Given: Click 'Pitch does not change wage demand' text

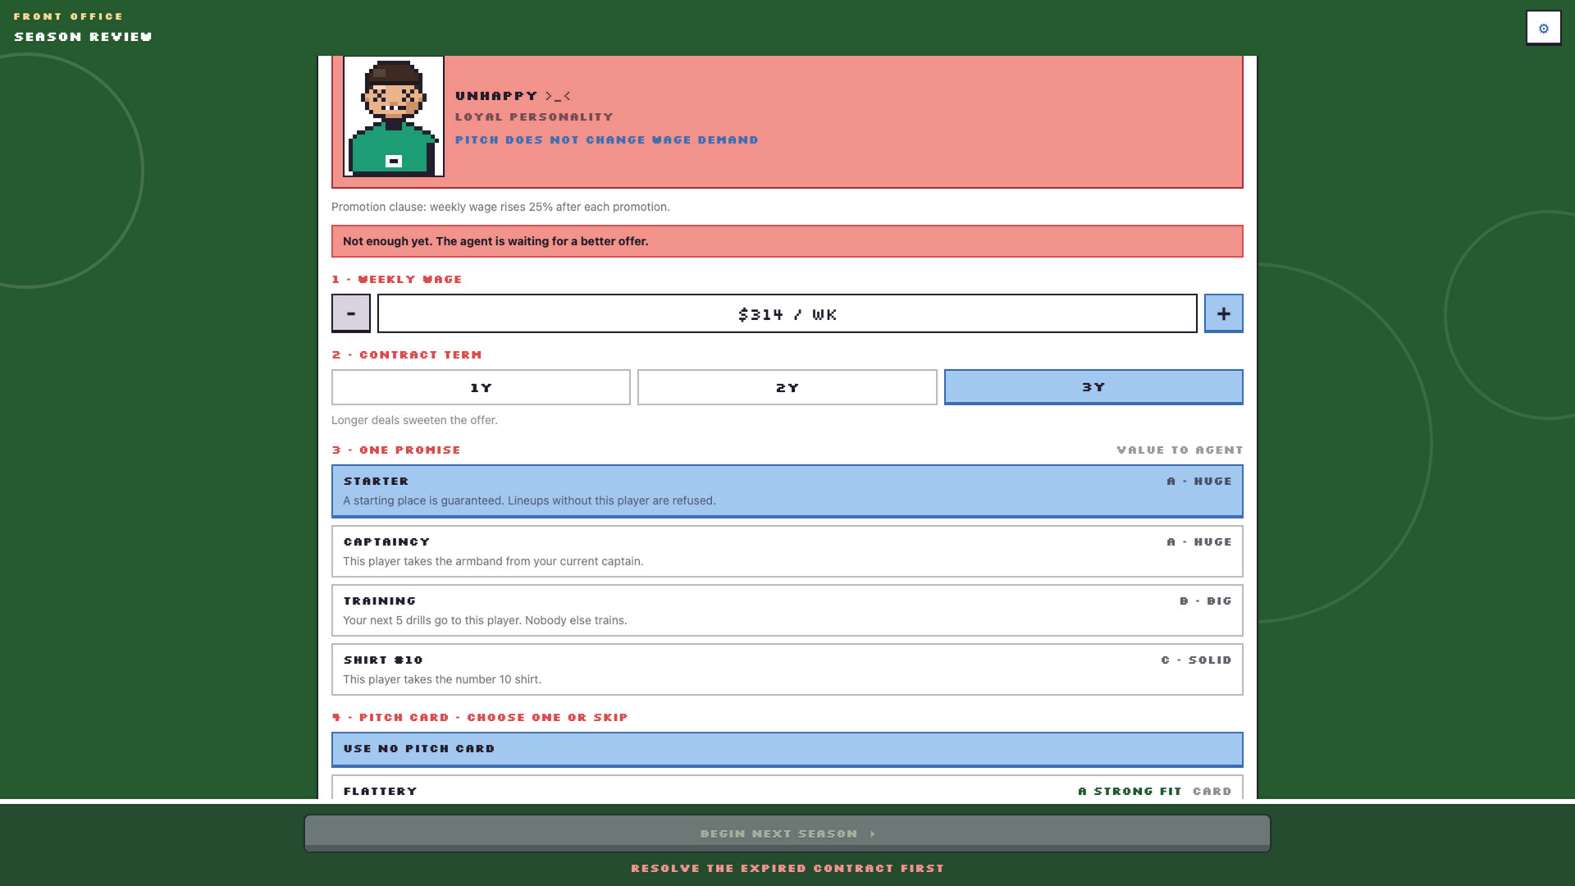Looking at the screenshot, I should pos(606,140).
